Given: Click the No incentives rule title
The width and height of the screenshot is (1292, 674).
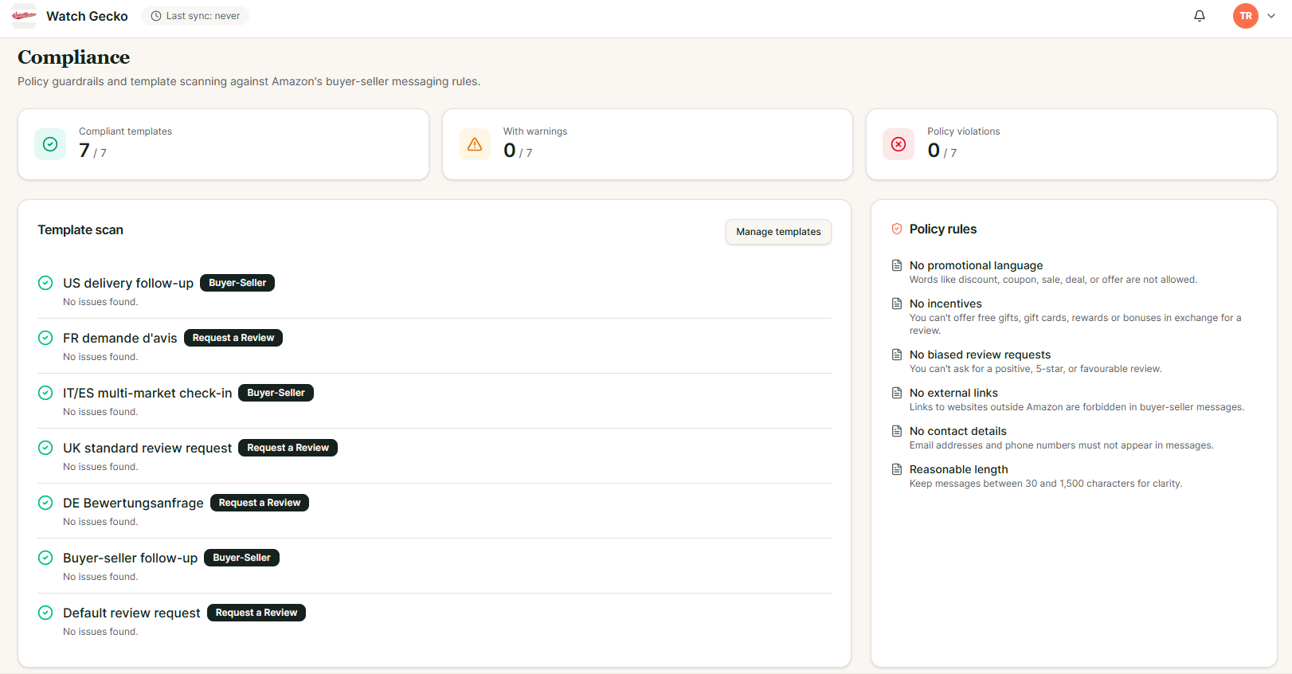Looking at the screenshot, I should coord(946,304).
